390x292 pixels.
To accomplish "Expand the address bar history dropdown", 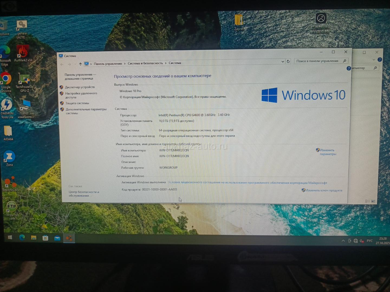I will 282,62.
